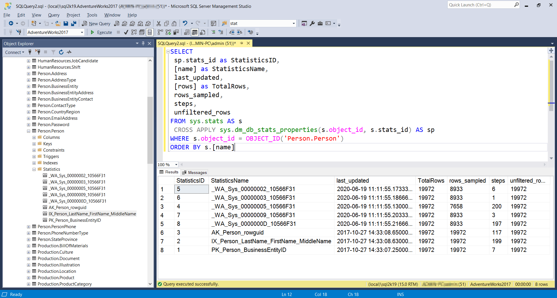Open Activity Monitor from Object Explorer toolbar
557x298 pixels.
click(69, 52)
